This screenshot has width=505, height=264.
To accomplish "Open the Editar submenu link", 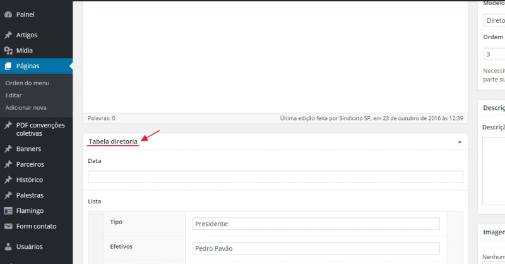I will click(x=13, y=95).
